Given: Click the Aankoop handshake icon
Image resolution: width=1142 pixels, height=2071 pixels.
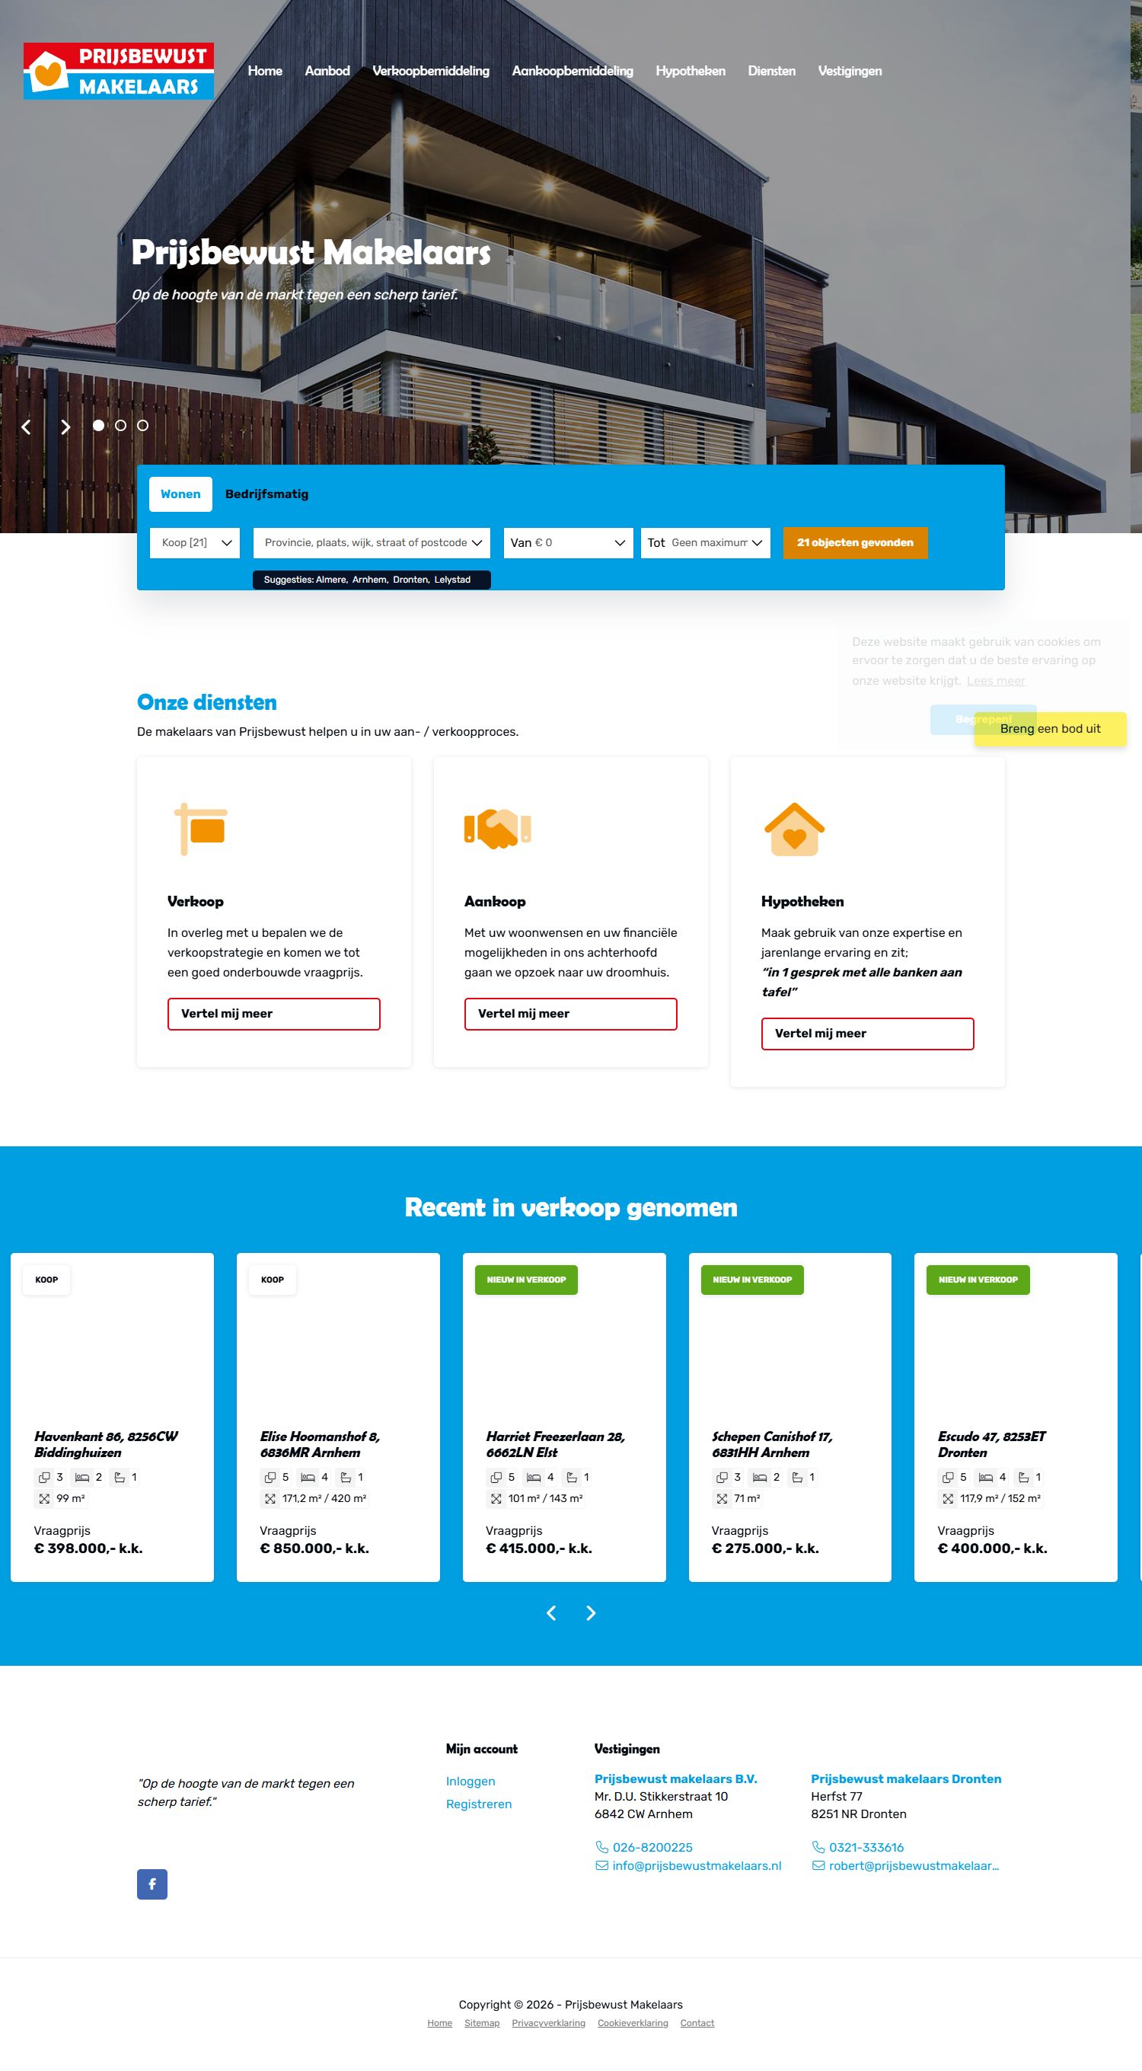Looking at the screenshot, I should pyautogui.click(x=497, y=829).
